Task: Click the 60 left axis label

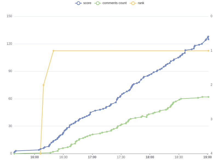Action: tap(10, 99)
